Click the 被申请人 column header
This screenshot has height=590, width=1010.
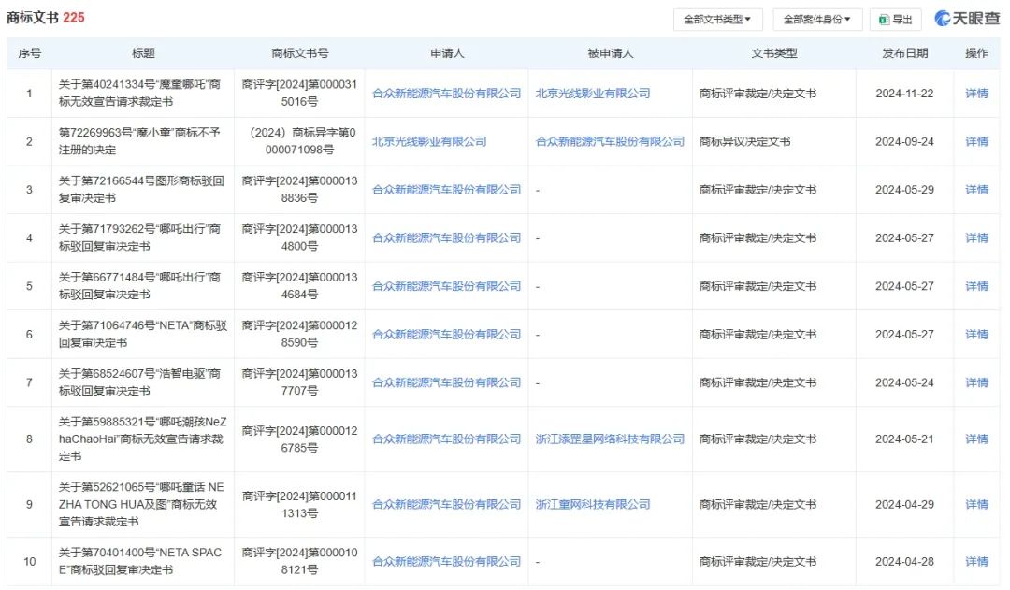point(610,53)
